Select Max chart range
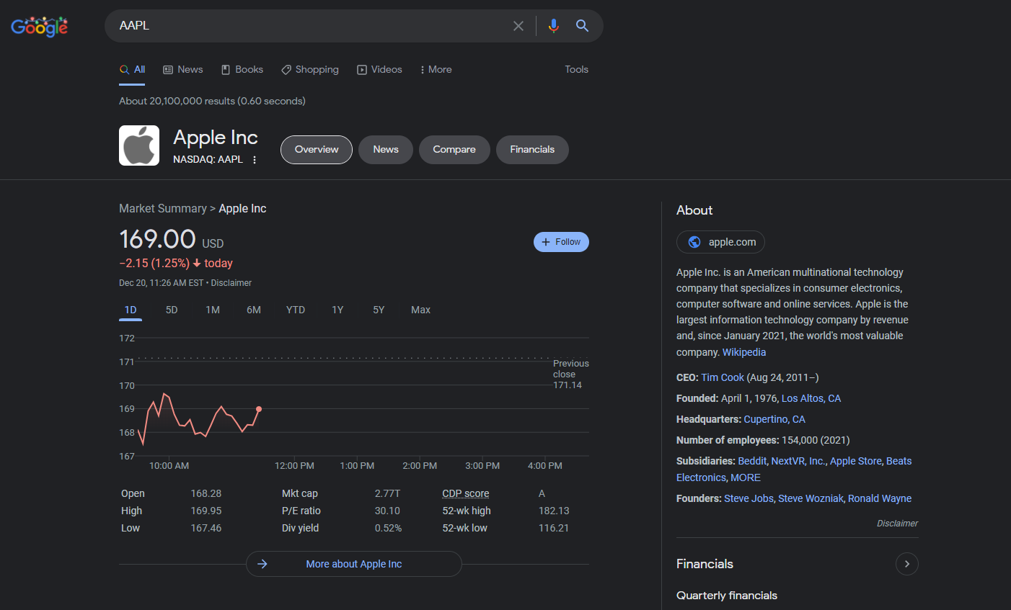 pyautogui.click(x=420, y=310)
